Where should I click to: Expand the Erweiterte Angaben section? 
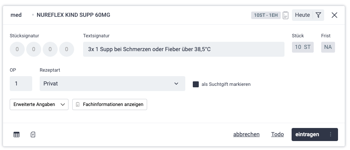(x=39, y=104)
